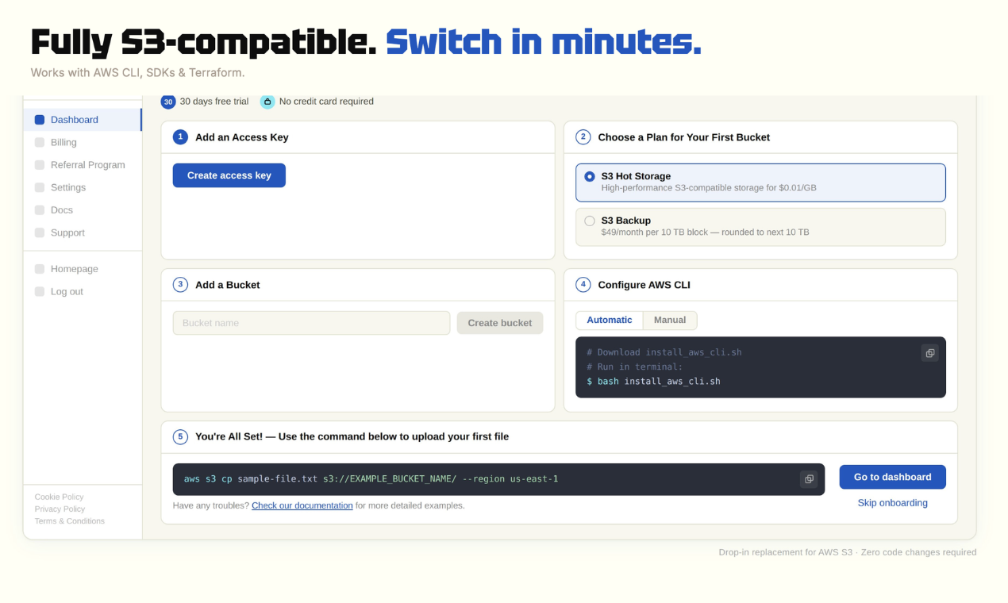This screenshot has width=1008, height=603.
Task: Select the S3 Backup plan
Action: tap(760, 227)
